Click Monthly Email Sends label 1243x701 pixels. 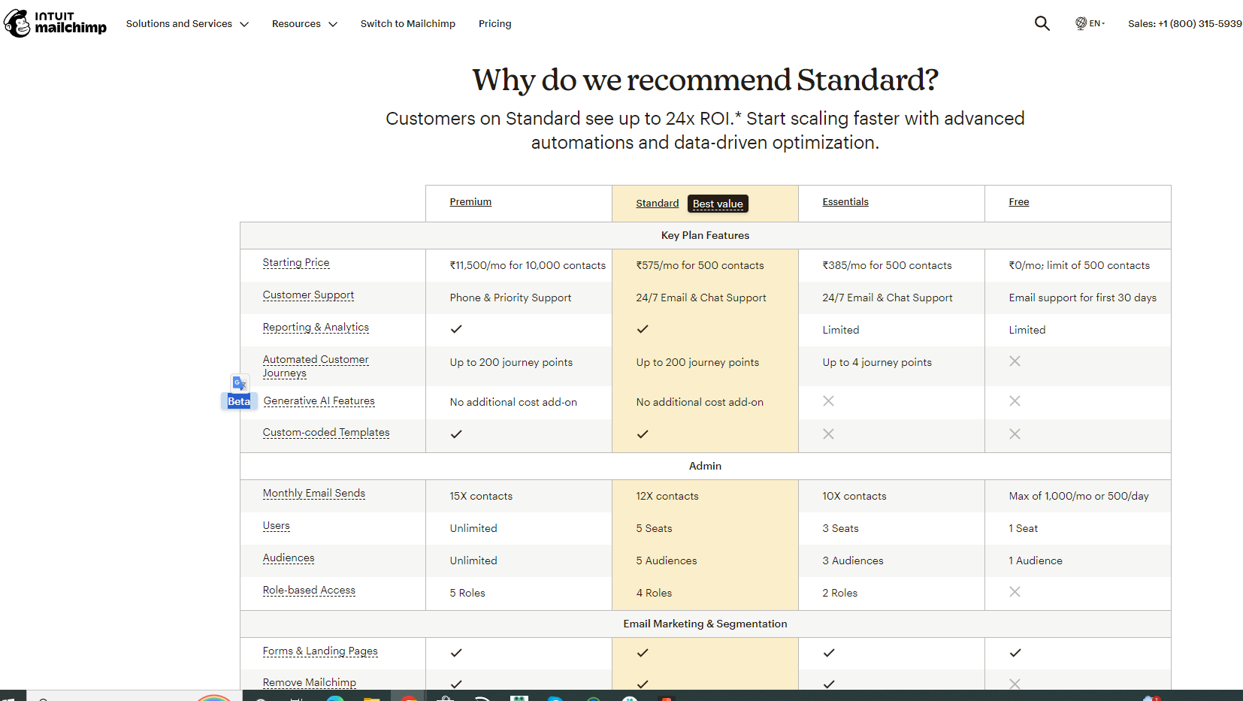click(314, 494)
